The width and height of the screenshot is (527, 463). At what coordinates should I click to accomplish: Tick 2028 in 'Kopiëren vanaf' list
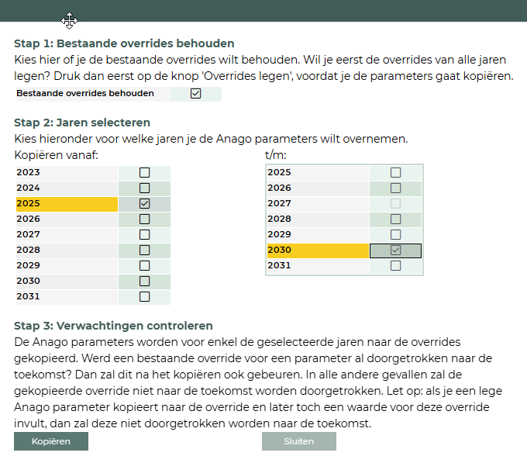pyautogui.click(x=144, y=250)
